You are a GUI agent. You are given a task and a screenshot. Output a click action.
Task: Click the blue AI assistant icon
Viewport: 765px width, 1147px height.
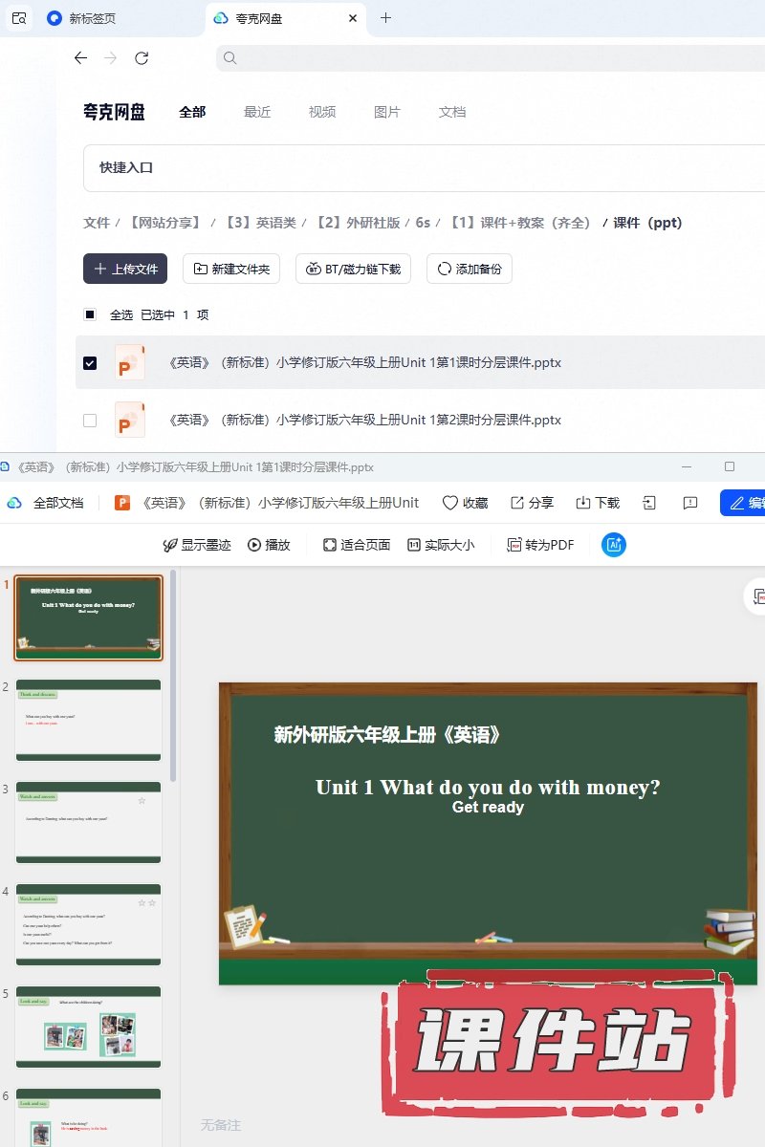pyautogui.click(x=613, y=545)
